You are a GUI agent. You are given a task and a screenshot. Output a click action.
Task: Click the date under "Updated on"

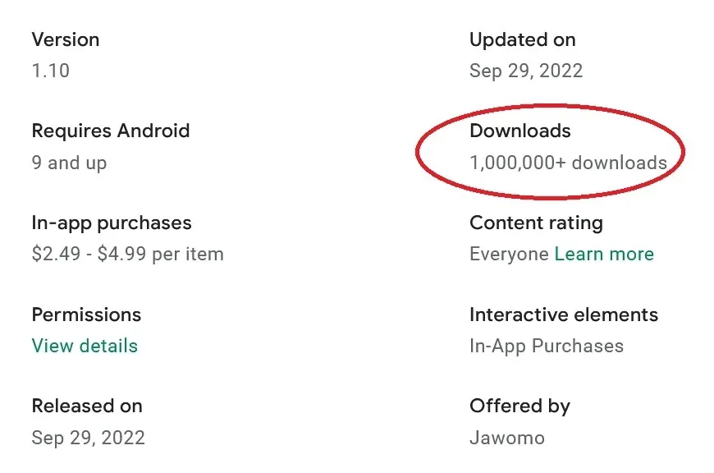[x=526, y=71]
